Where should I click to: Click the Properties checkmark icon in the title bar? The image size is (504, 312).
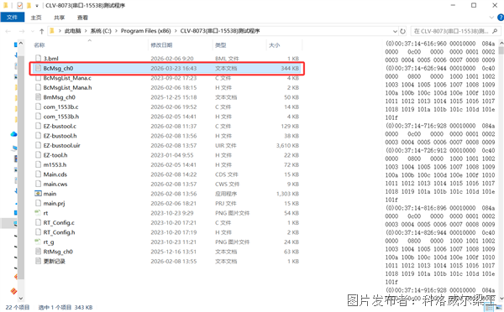tap(20, 5)
